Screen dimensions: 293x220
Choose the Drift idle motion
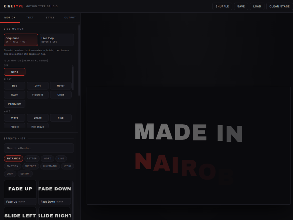point(37,86)
